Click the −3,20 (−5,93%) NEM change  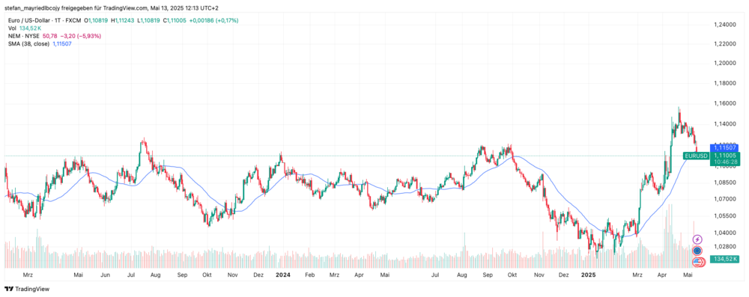[x=80, y=36]
